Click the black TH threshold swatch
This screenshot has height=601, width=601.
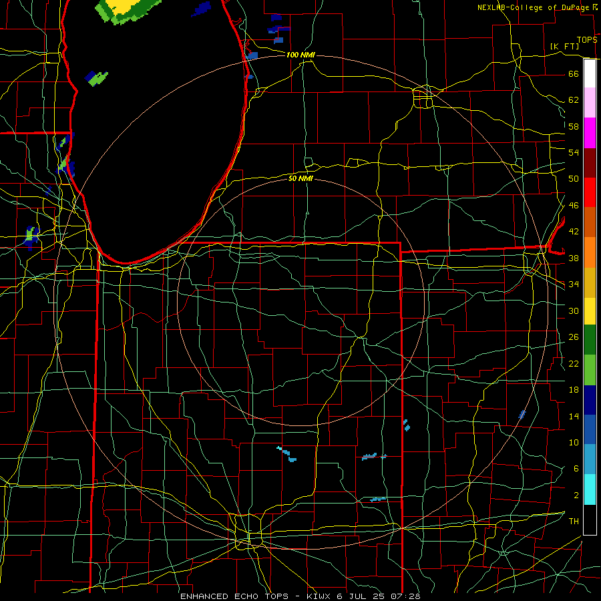[x=590, y=520]
